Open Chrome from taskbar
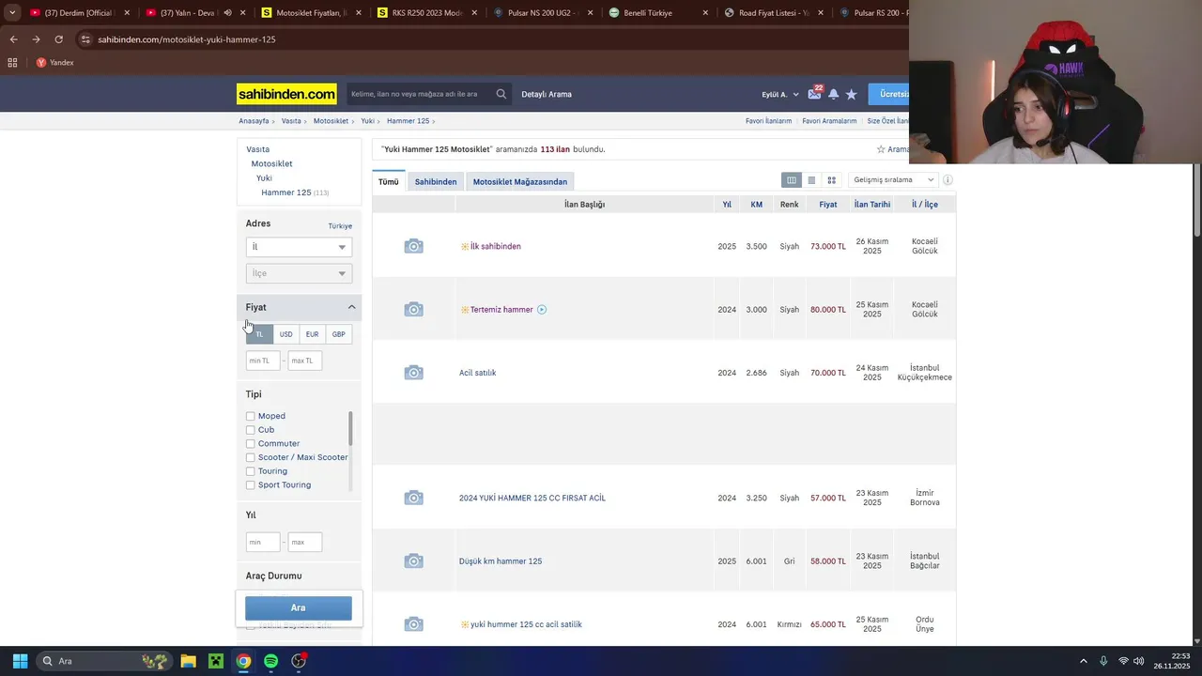 [x=243, y=661]
